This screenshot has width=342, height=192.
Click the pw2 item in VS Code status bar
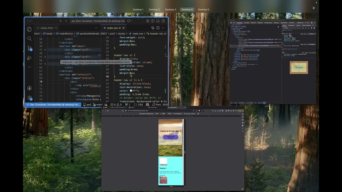click(87, 105)
